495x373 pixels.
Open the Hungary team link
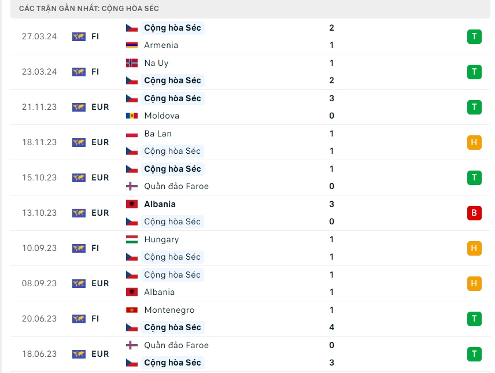click(x=161, y=239)
